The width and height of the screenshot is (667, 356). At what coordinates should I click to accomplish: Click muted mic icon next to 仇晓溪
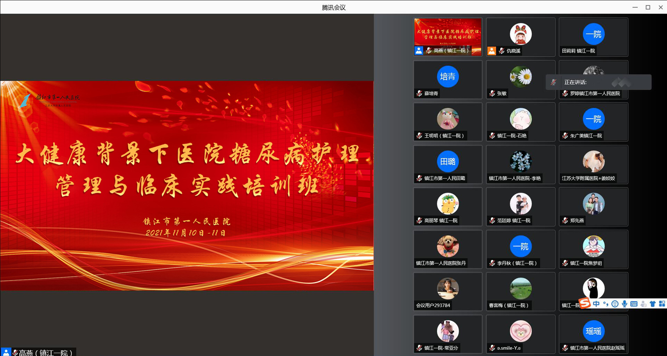pyautogui.click(x=501, y=51)
